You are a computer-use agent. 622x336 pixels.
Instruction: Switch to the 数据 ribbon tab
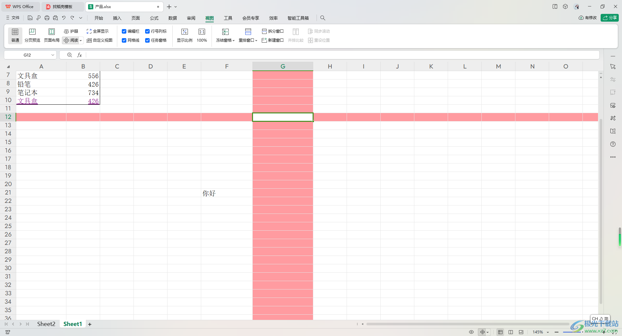click(x=173, y=18)
